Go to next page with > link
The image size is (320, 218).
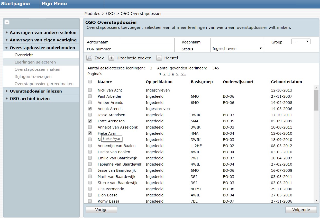point(177,74)
